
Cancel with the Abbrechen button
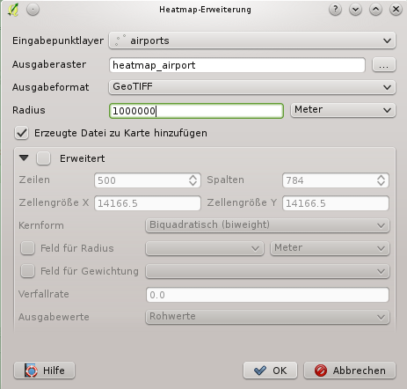click(350, 371)
